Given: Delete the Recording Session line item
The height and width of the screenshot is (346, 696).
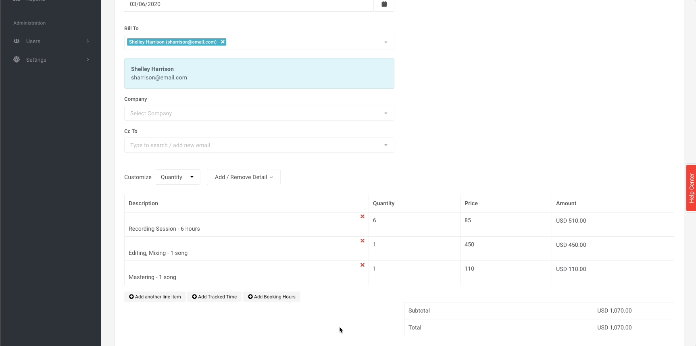Looking at the screenshot, I should (x=362, y=217).
